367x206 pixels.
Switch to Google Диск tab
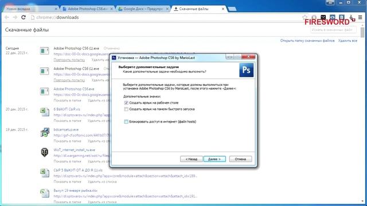click(143, 9)
